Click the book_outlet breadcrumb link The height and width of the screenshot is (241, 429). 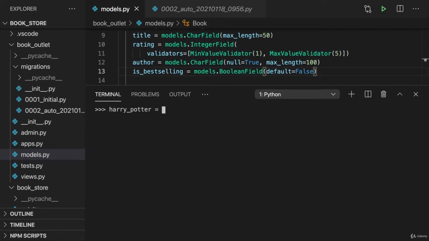109,23
